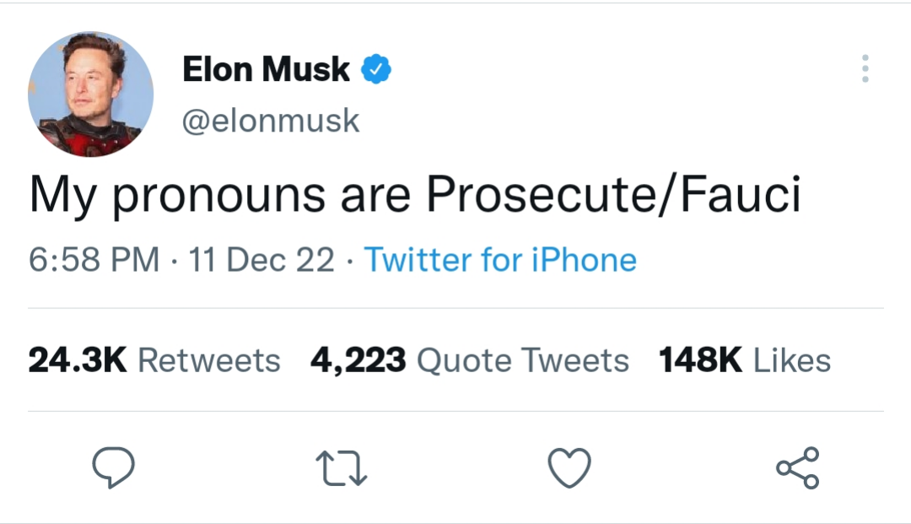Click the words 'Quote Tweets' beside 4,223

pyautogui.click(x=523, y=361)
